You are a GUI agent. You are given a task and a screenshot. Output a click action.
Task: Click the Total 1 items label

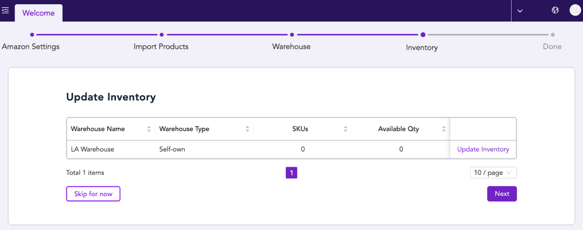coord(85,173)
